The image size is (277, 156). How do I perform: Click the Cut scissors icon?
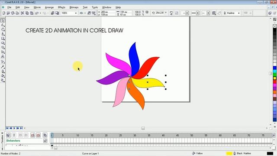[23, 13]
